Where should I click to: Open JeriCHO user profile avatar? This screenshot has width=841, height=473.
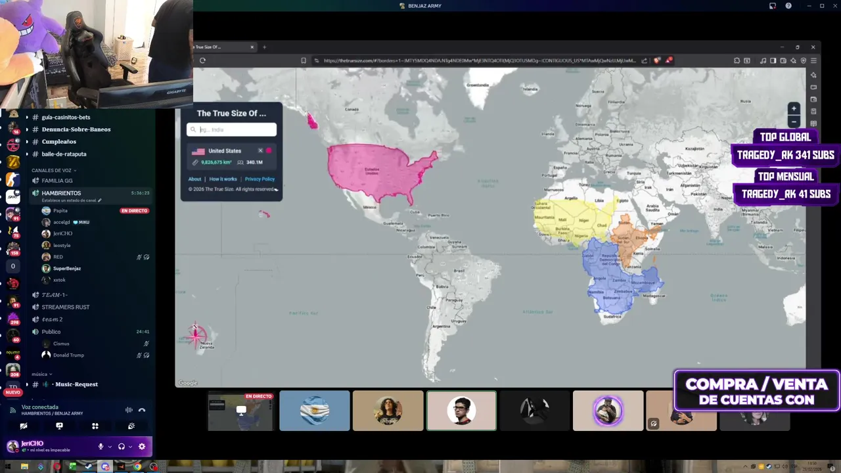click(x=12, y=447)
